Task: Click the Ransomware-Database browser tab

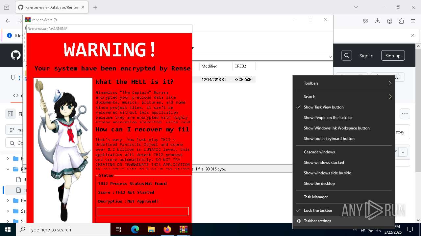Action: pyautogui.click(x=51, y=7)
